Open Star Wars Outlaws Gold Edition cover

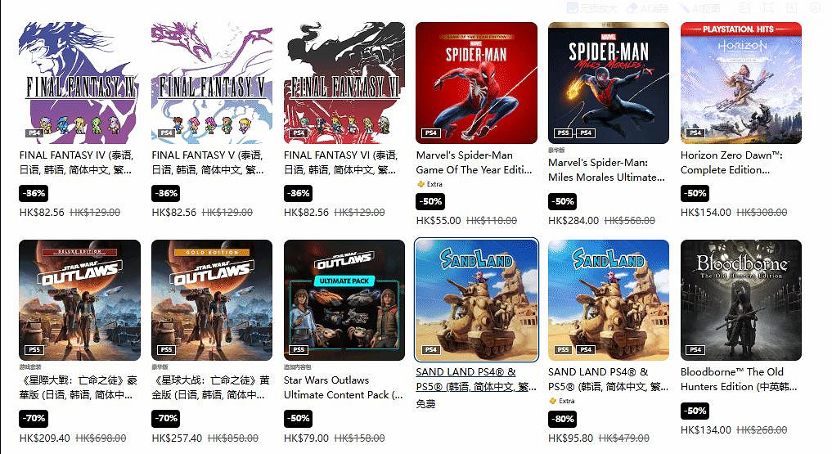point(212,300)
